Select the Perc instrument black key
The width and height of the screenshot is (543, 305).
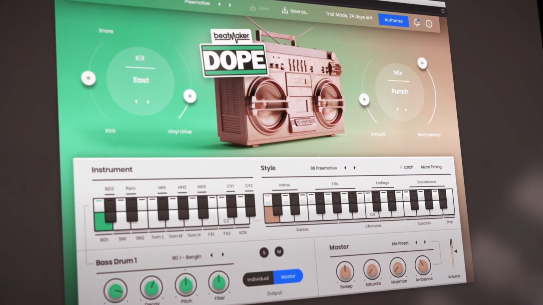[x=132, y=209]
